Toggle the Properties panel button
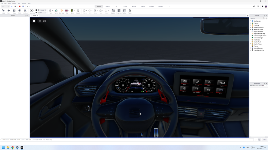Viewport: 268px width, 150px height. click(x=119, y=11)
